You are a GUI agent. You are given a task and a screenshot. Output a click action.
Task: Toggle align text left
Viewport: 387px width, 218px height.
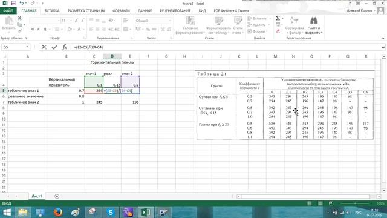(91, 29)
